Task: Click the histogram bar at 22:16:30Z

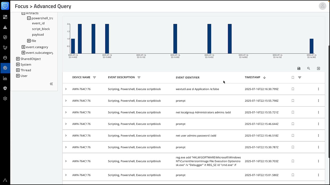Action: coord(311,46)
